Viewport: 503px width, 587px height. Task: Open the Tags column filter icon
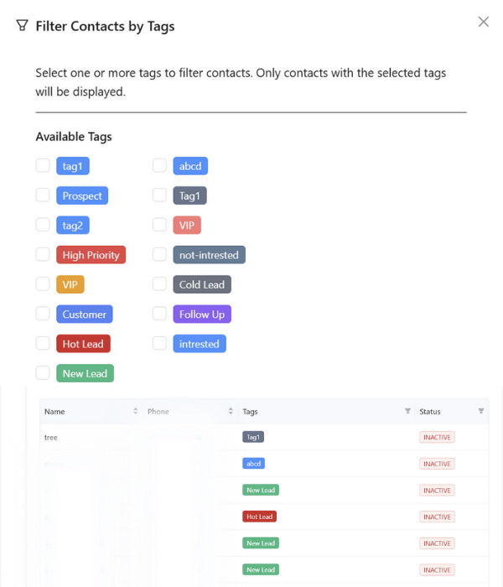(x=407, y=412)
